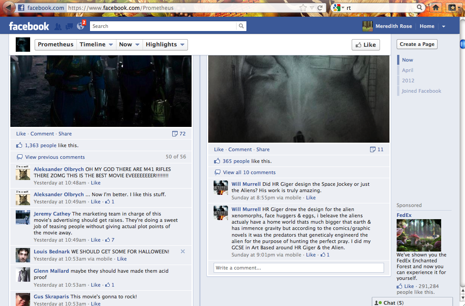Open the notifications globe icon
The height and width of the screenshot is (306, 465).
click(80, 27)
